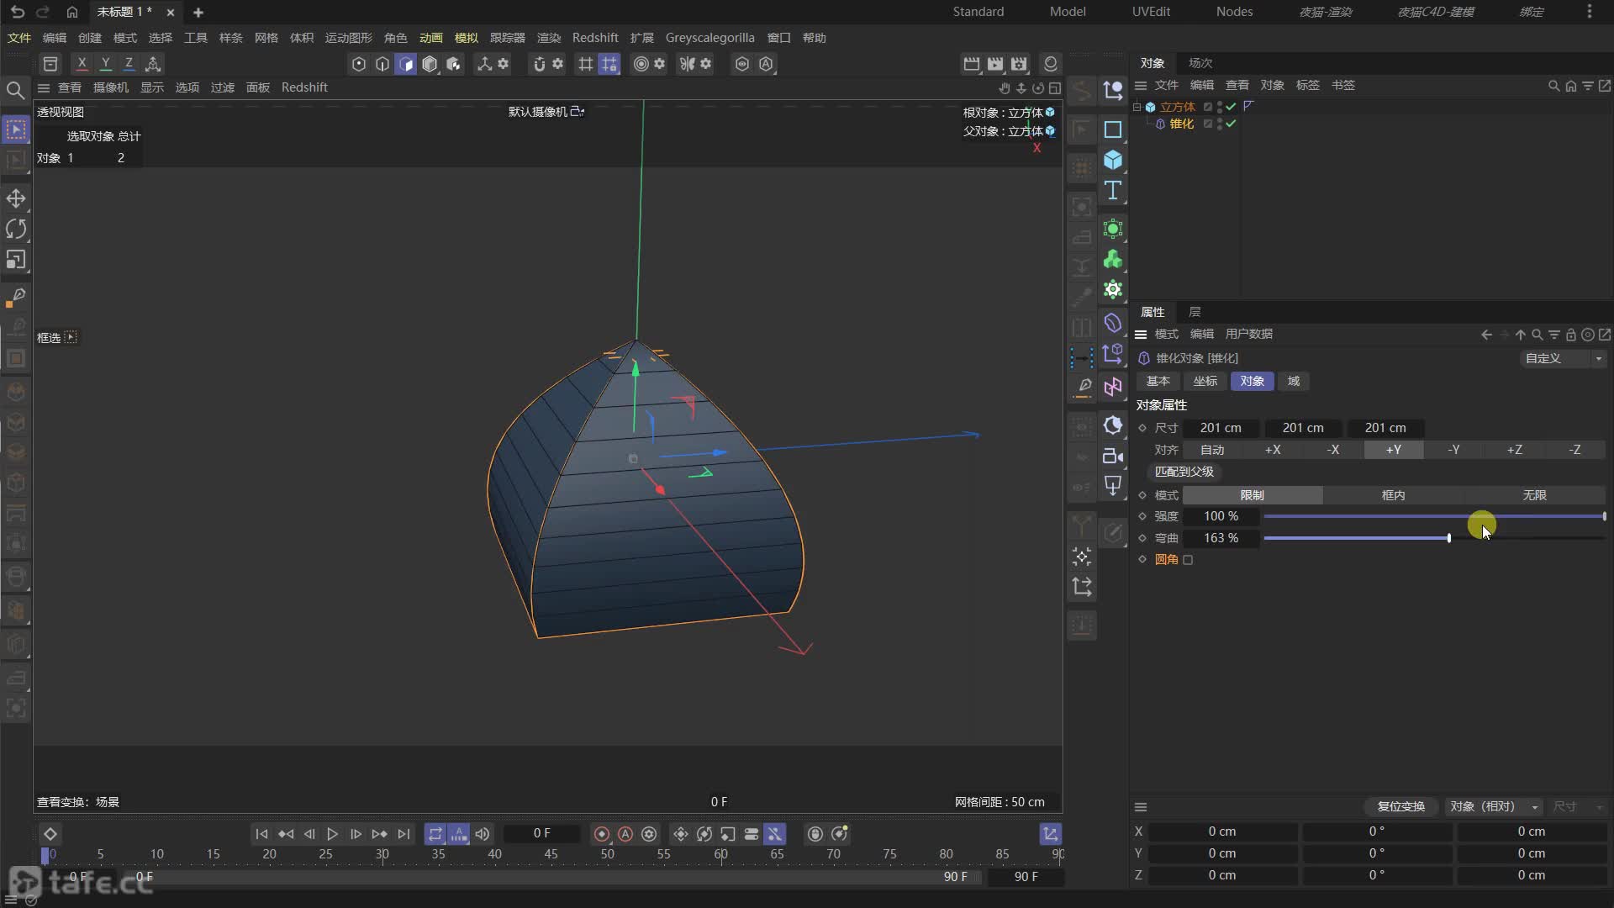Select the Scale tool in left toolbar
This screenshot has height=908, width=1614.
16,260
